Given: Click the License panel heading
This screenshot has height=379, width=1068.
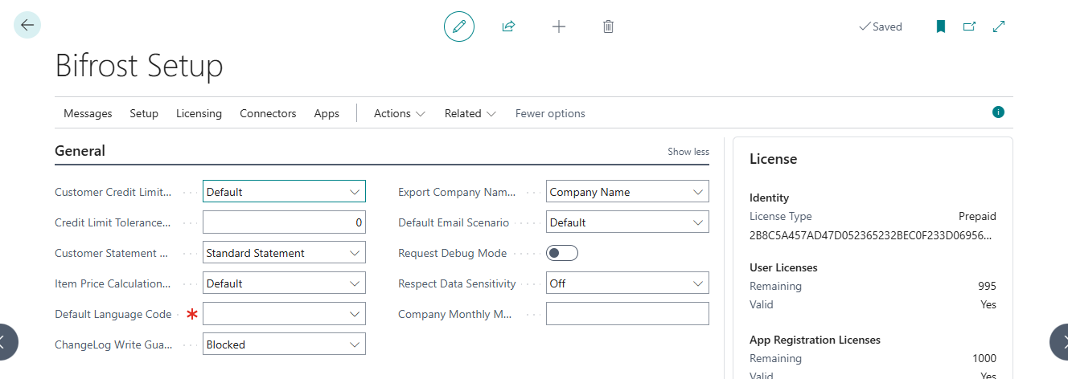Looking at the screenshot, I should 774,159.
